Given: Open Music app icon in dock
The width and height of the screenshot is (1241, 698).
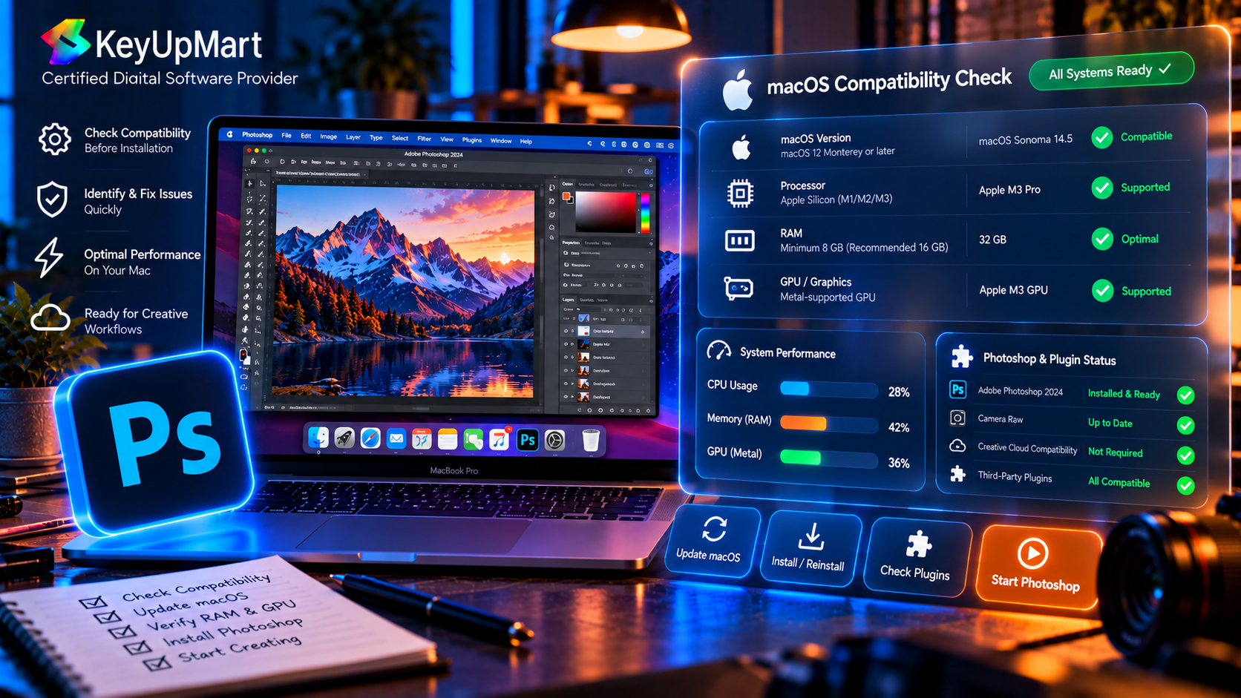Looking at the screenshot, I should 500,440.
